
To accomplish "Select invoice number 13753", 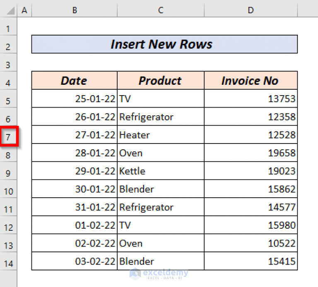I will pyautogui.click(x=251, y=99).
